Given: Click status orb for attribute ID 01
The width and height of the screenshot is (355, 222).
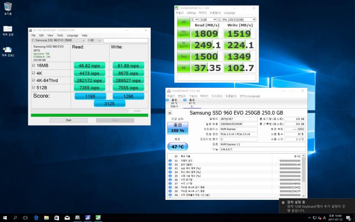Looking at the screenshot, I should (x=170, y=161).
